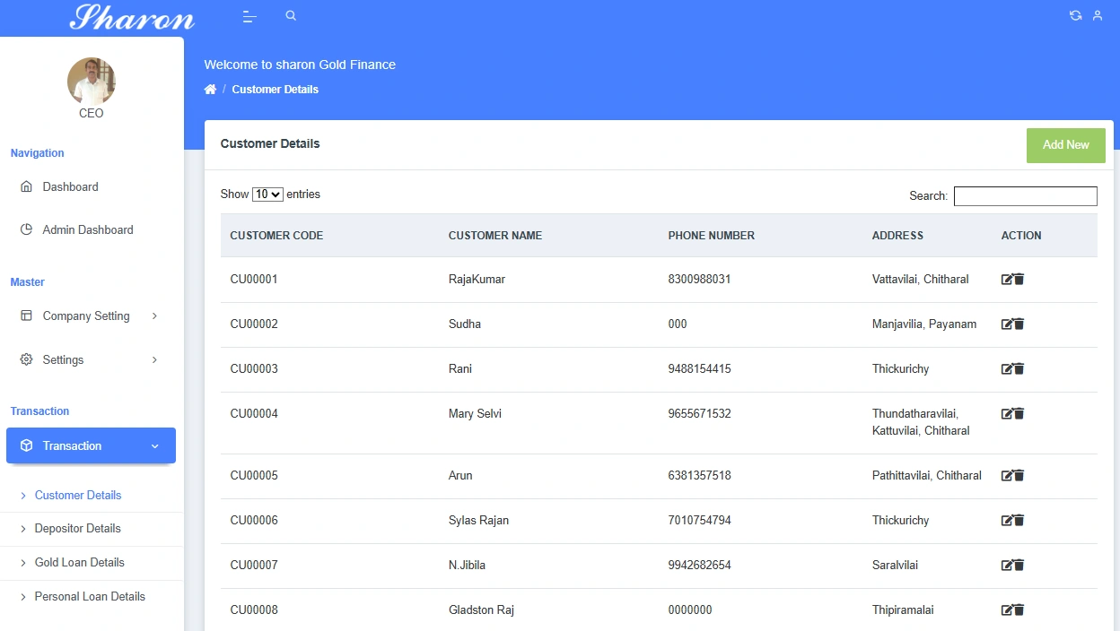Collapse the Transaction menu
The width and height of the screenshot is (1120, 631).
[91, 445]
